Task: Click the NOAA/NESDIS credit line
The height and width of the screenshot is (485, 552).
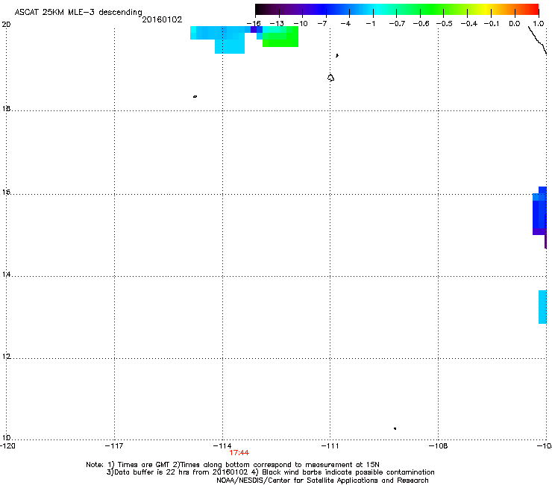Action: (x=322, y=481)
